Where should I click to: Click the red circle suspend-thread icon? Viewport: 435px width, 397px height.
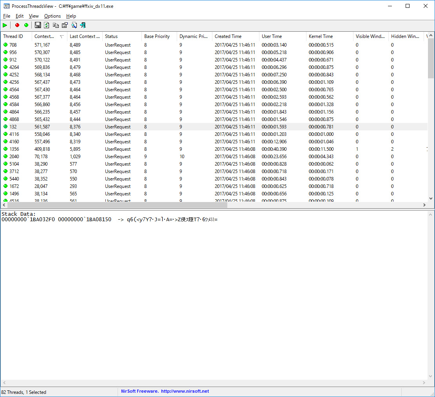(17, 25)
